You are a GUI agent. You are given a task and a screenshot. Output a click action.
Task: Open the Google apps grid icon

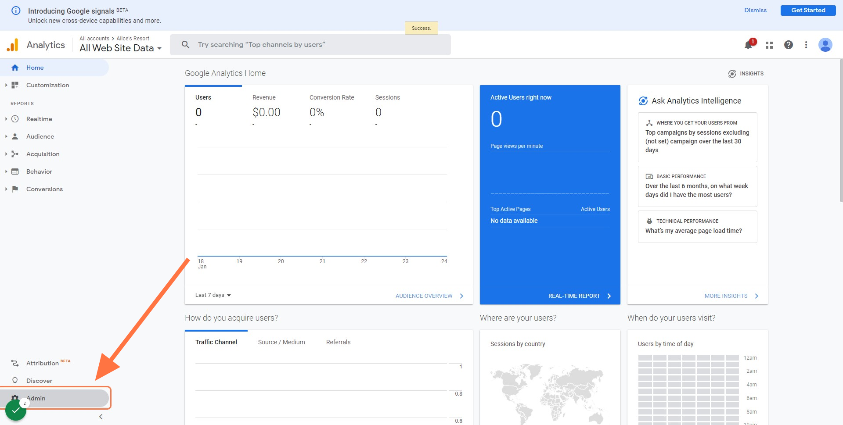[769, 45]
